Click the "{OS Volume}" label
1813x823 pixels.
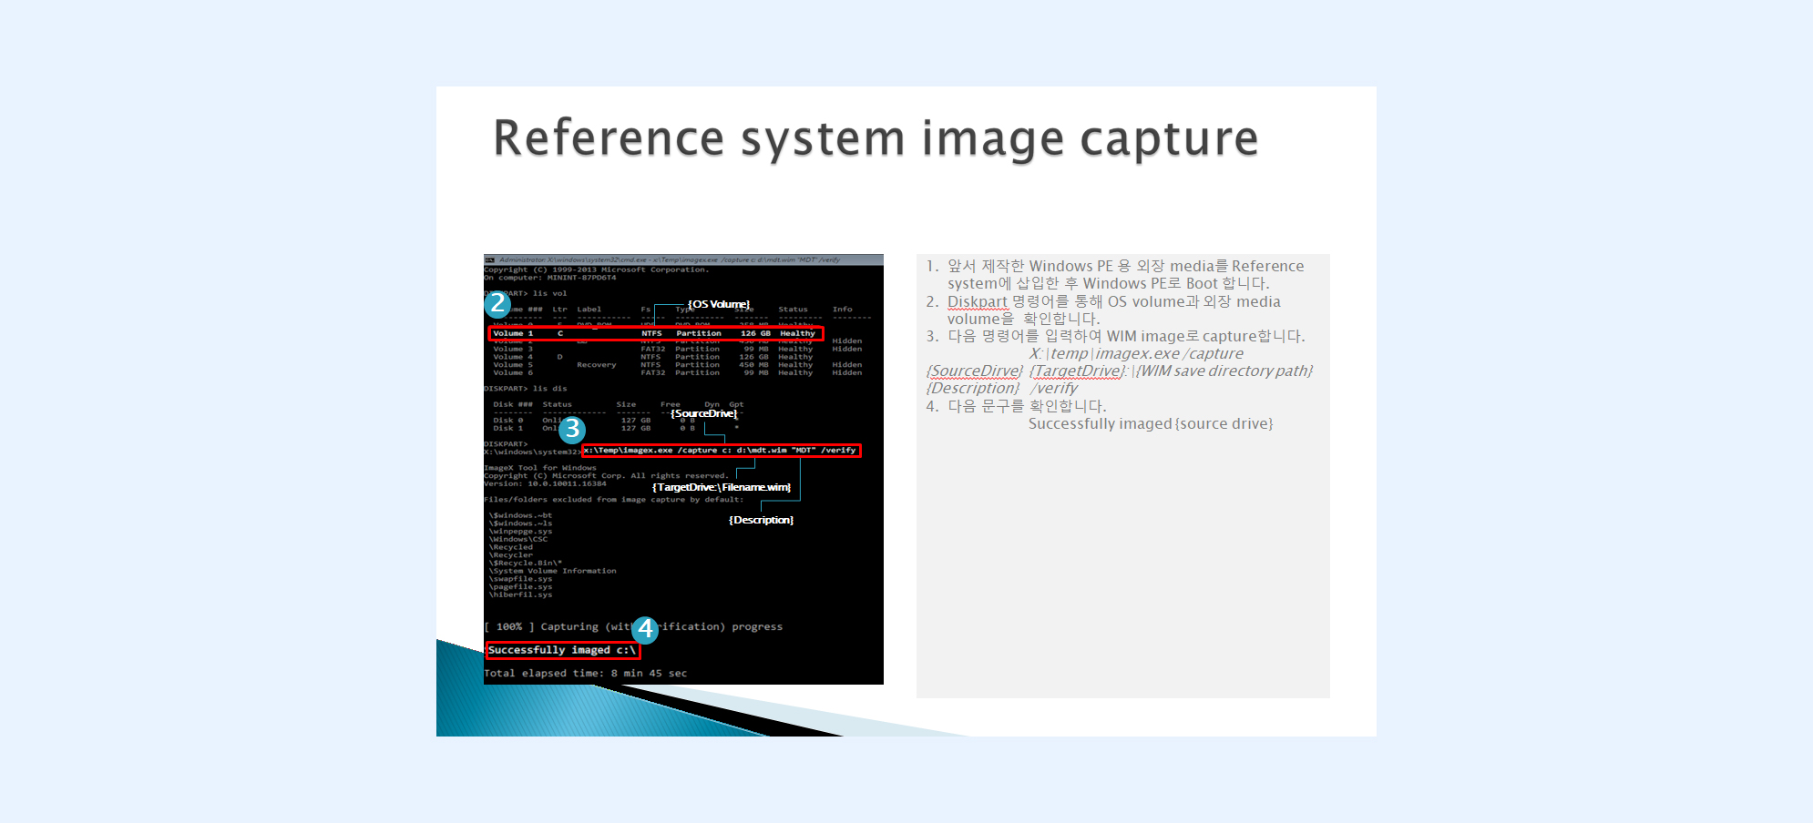[x=719, y=304]
